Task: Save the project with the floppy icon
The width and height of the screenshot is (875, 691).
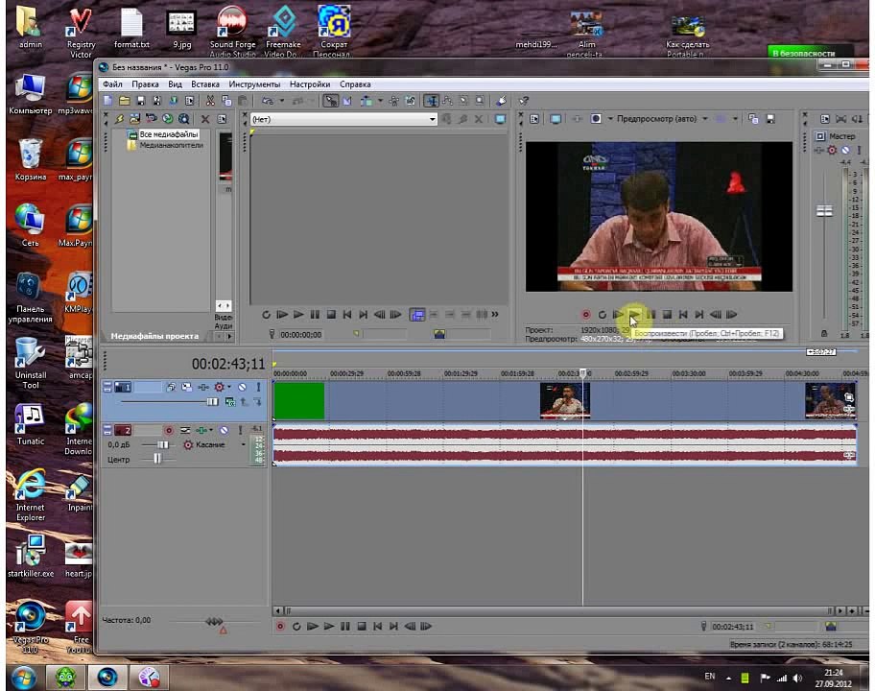Action: pyautogui.click(x=141, y=101)
